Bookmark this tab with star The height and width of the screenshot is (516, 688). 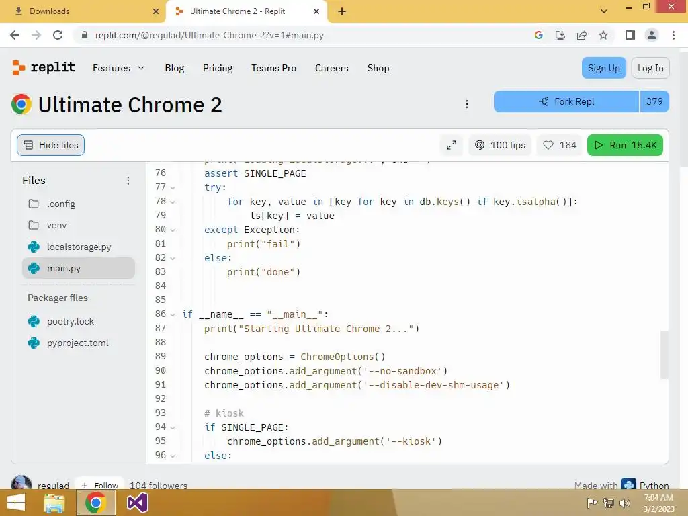pos(603,35)
